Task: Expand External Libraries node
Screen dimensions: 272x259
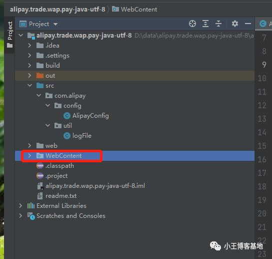Action: [20, 206]
